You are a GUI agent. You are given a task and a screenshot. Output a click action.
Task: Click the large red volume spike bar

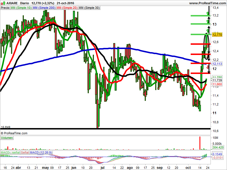[x=200, y=143]
